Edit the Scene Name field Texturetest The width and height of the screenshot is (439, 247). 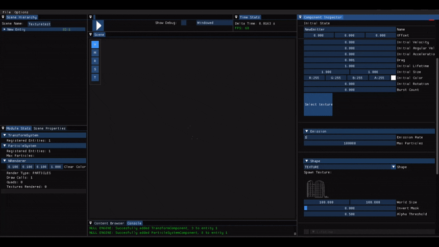(39, 24)
